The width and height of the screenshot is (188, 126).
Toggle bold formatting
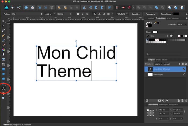78,14
